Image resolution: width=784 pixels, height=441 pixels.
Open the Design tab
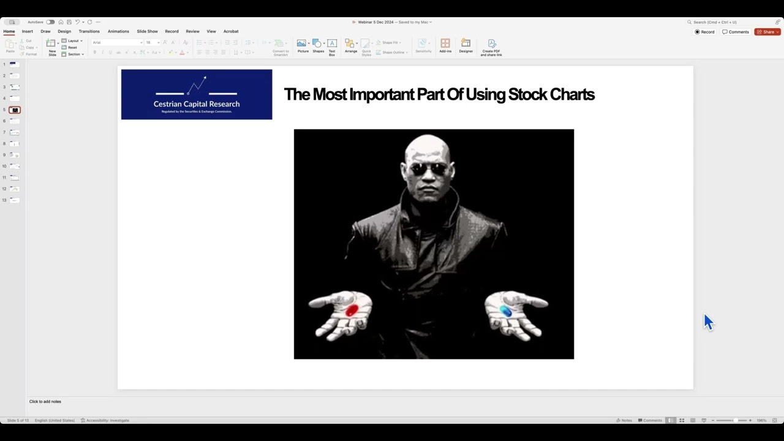pos(64,31)
